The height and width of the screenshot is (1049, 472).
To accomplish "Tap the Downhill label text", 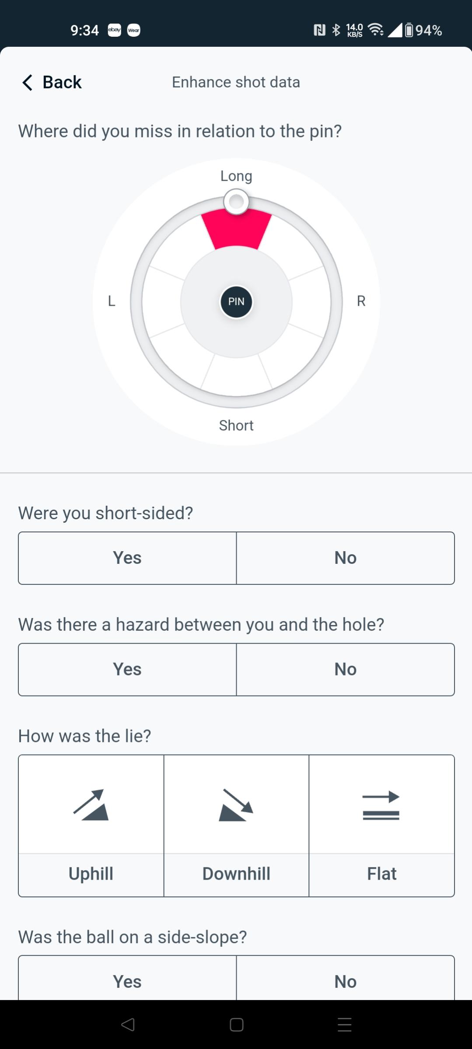I will [236, 874].
